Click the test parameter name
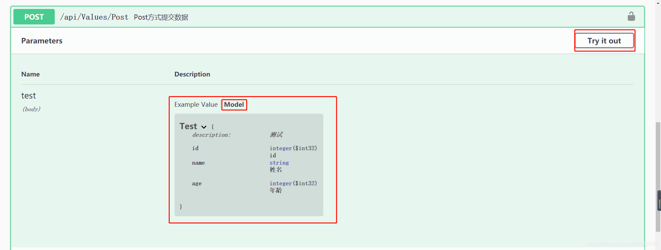Screen dimensions: 661x250 (x=29, y=96)
